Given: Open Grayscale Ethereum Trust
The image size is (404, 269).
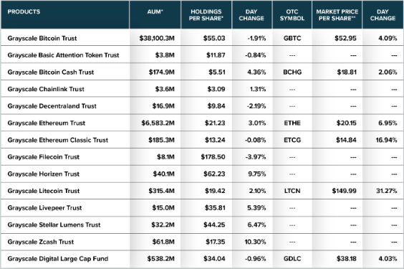Looking at the screenshot, I should [47, 123].
